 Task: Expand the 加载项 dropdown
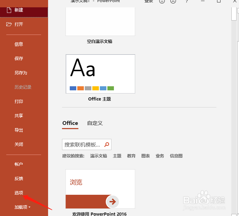coord(22,207)
